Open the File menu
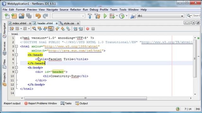The width and height of the screenshot is (202, 113). click(x=5, y=10)
